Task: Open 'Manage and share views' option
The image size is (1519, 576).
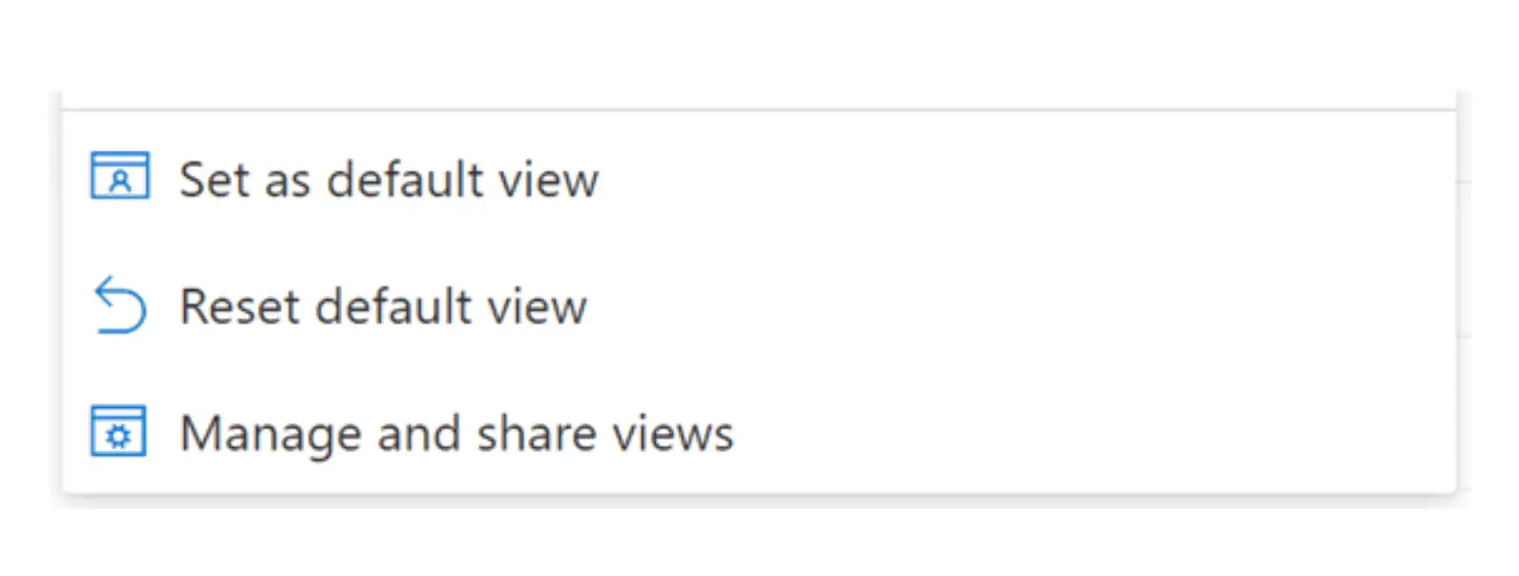Action: [759, 433]
